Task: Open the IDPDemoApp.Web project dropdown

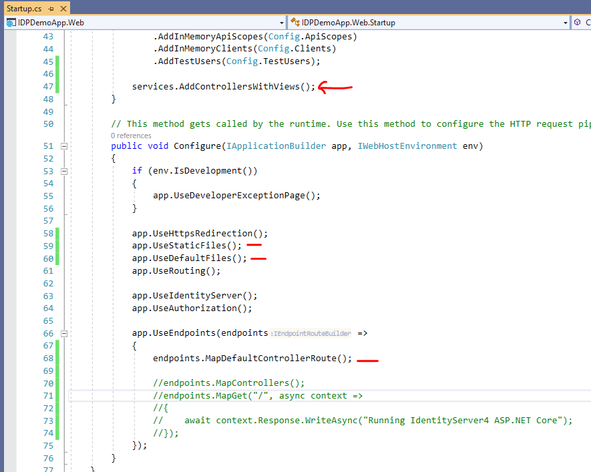Action: pos(282,23)
